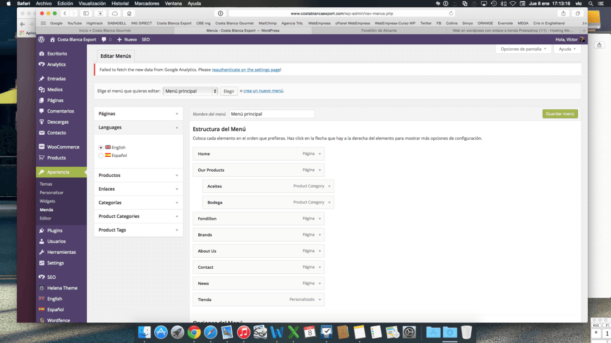Click Hola, Víctor account link
This screenshot has width=611, height=343.
point(570,39)
